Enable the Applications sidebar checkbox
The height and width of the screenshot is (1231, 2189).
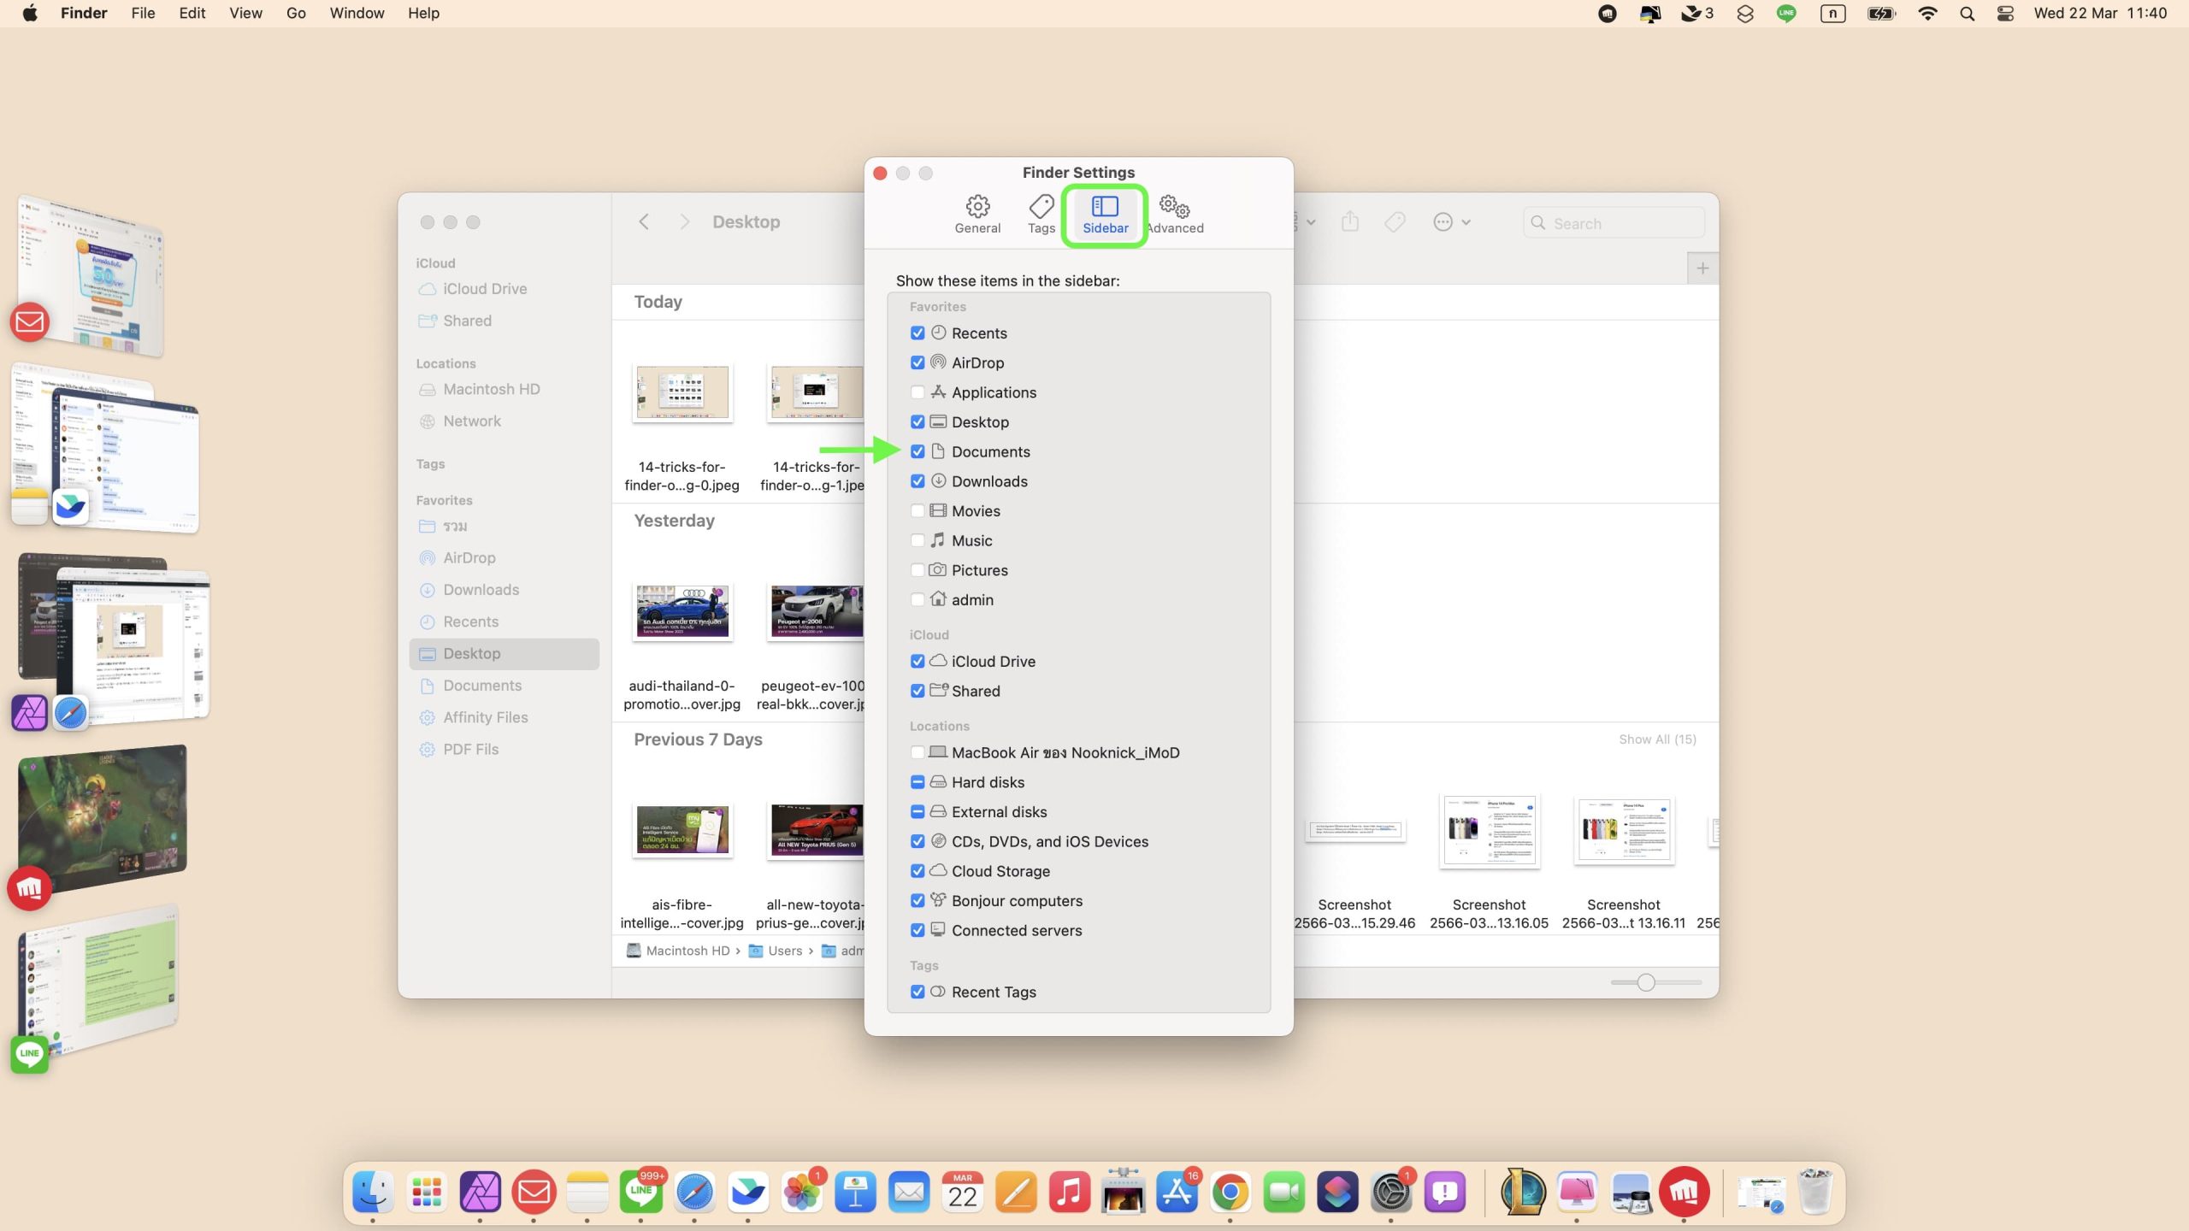point(917,392)
